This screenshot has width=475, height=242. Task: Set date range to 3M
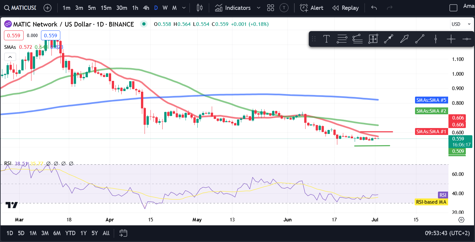pos(45,233)
